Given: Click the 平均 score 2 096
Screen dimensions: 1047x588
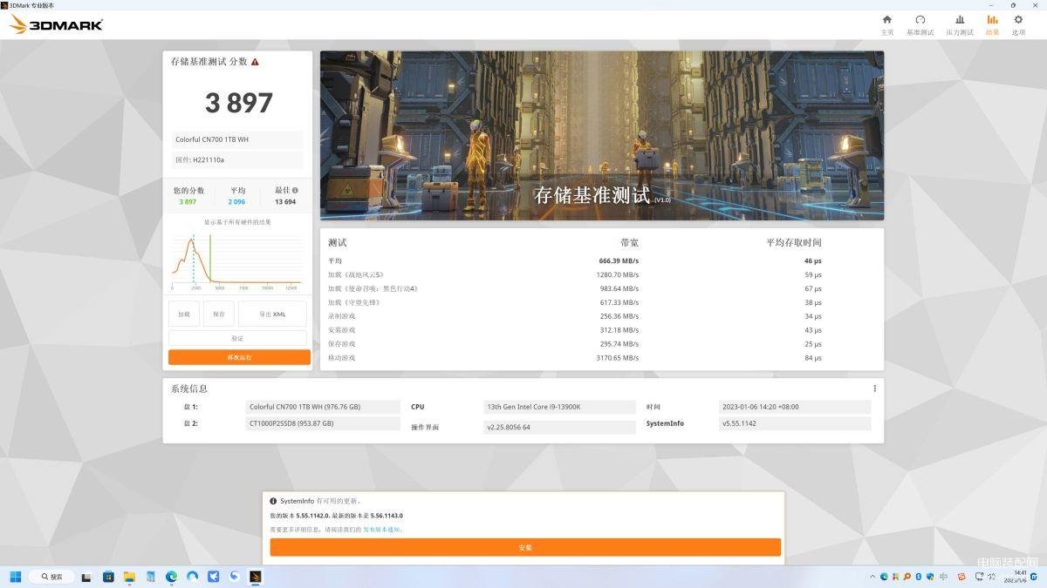Looking at the screenshot, I should (x=236, y=201).
